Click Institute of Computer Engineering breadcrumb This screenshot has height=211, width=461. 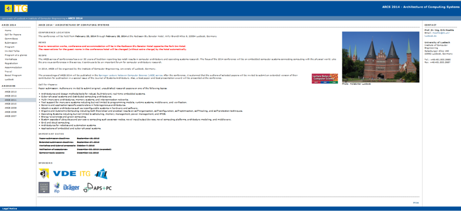[x=47, y=18]
